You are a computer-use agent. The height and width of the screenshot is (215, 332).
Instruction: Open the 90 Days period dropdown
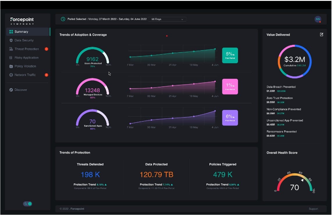point(167,19)
